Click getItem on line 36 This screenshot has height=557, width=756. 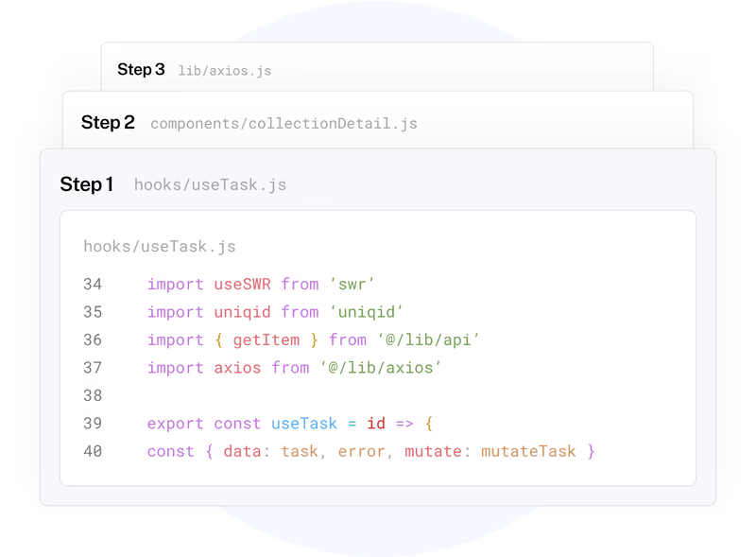pyautogui.click(x=266, y=339)
